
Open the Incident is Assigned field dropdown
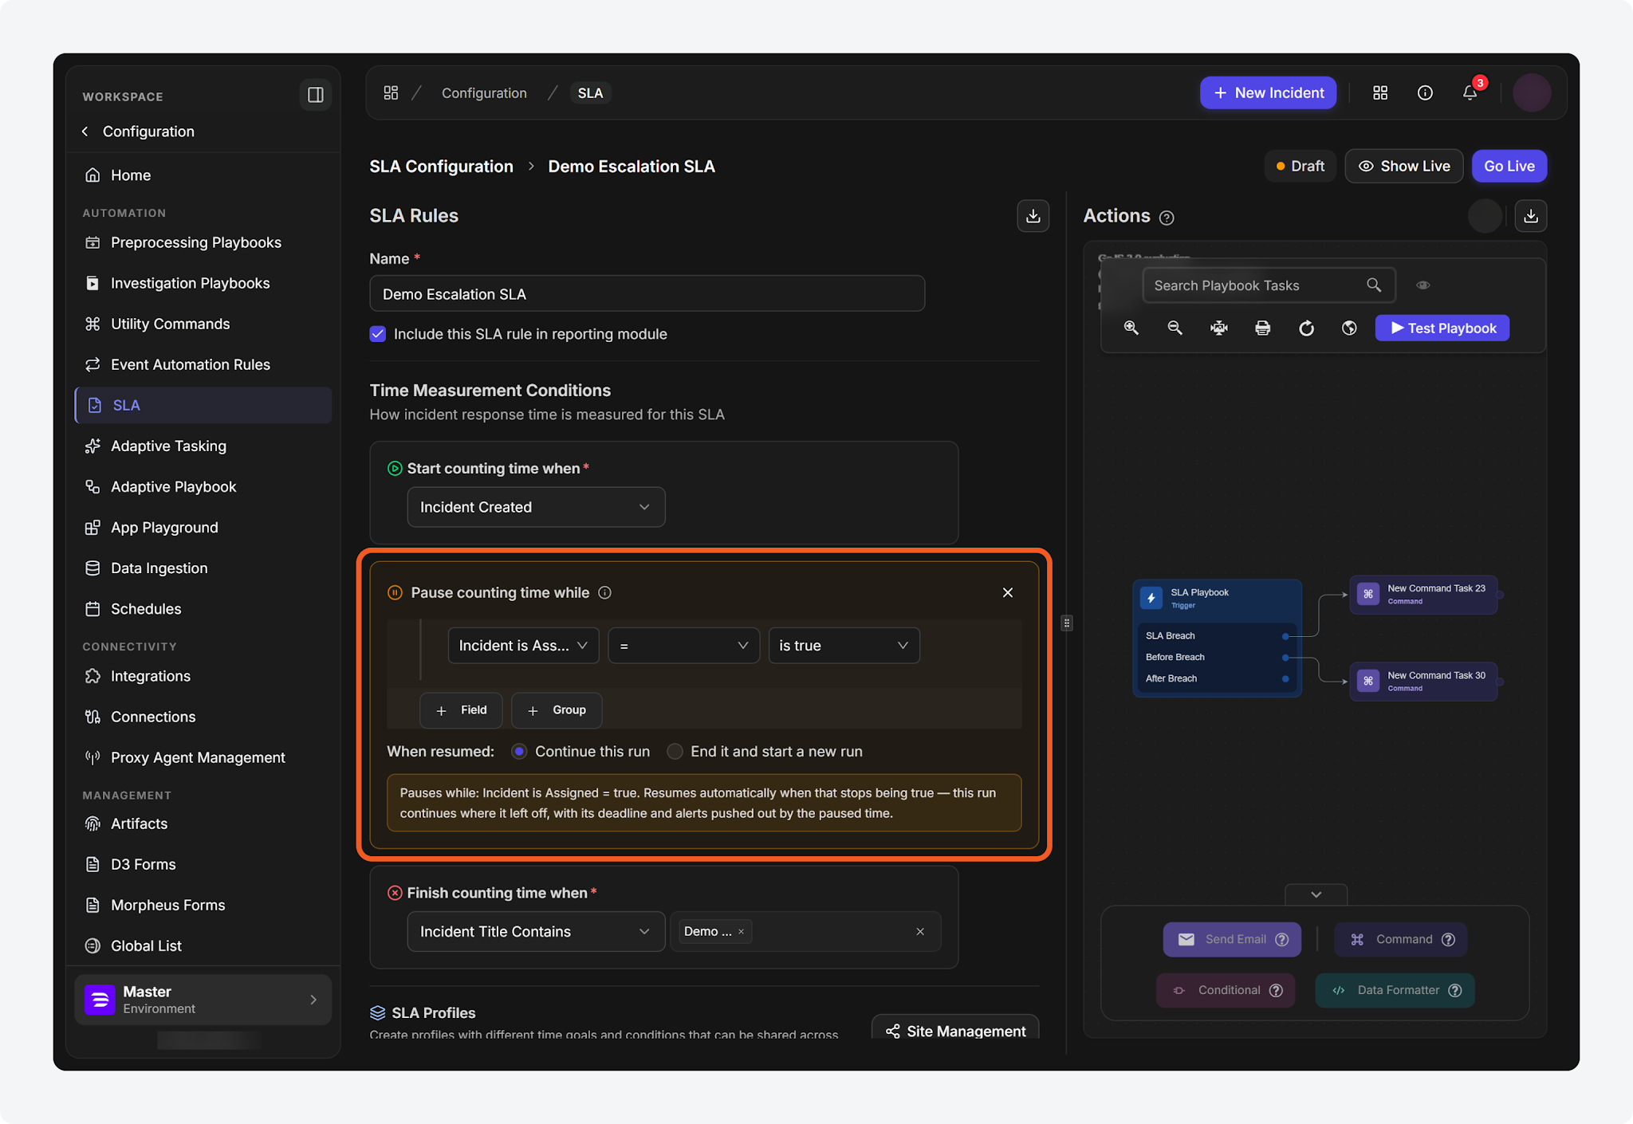(x=523, y=646)
